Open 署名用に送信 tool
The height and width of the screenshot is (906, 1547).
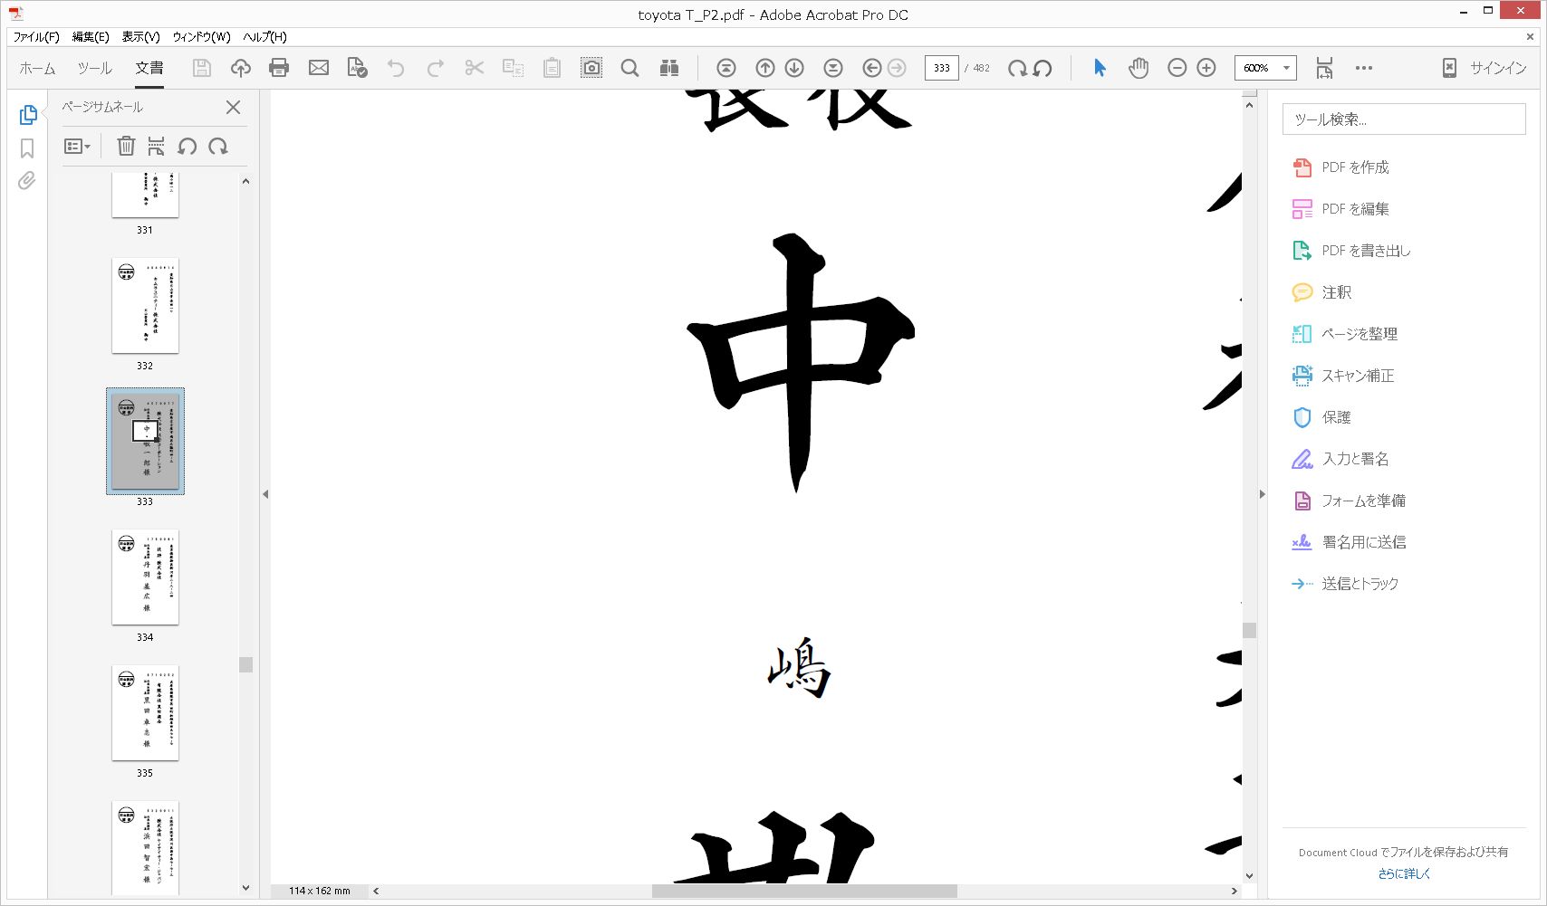coord(1349,542)
